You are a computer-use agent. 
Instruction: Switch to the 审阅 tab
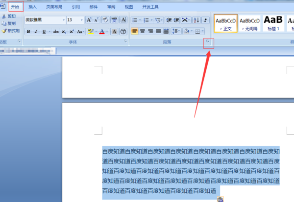point(111,7)
